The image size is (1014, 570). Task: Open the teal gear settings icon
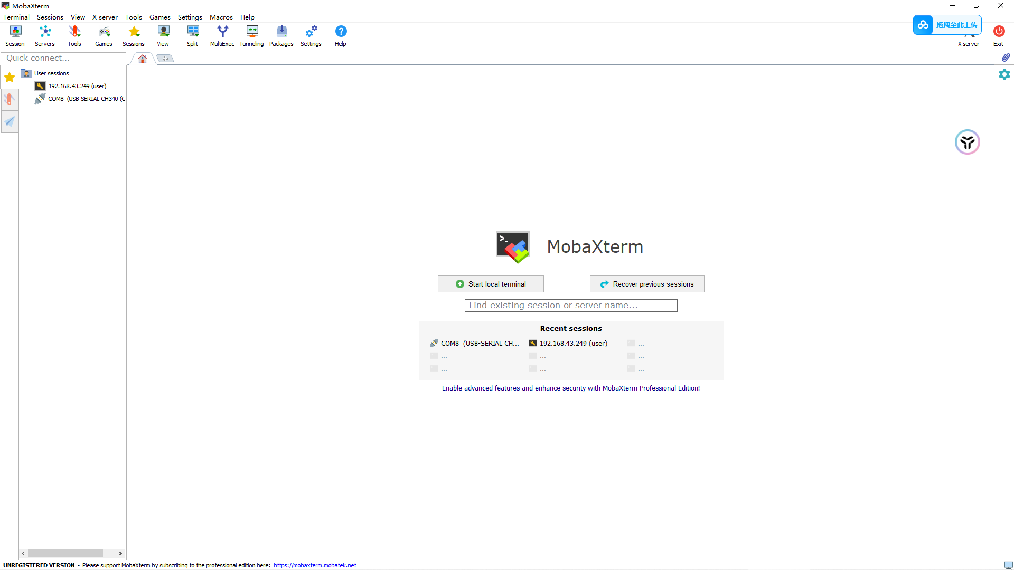(1004, 74)
